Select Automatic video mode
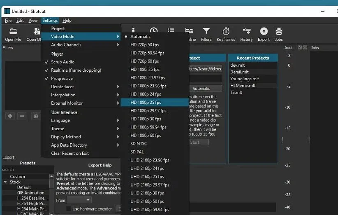Viewport: 338px width, 215px height. [x=155, y=37]
